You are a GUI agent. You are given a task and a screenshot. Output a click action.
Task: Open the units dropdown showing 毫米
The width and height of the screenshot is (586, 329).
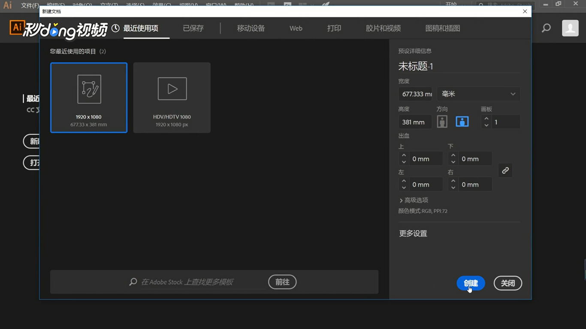[x=478, y=94]
